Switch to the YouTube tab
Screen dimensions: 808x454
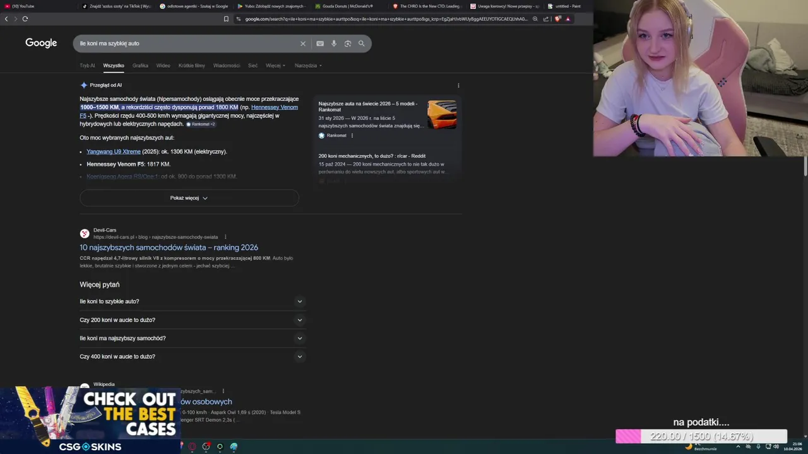tap(38, 6)
